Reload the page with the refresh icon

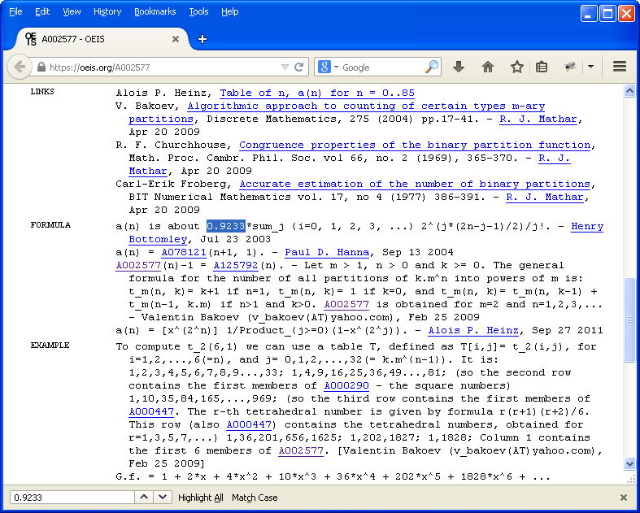tap(298, 67)
